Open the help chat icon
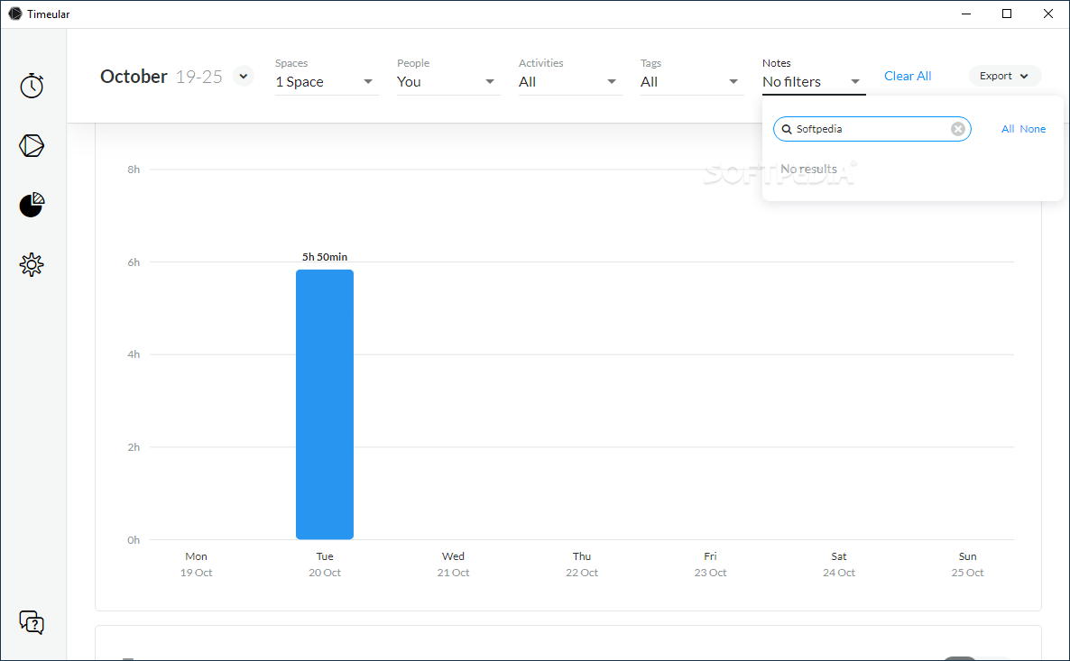 (x=32, y=622)
